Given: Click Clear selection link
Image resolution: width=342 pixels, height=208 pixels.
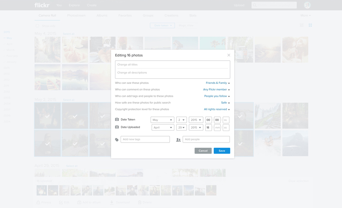Looking at the screenshot, I should 298,181.
